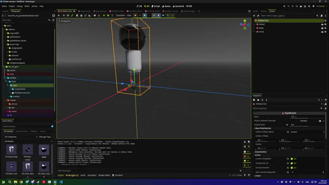The width and height of the screenshot is (329, 185).
Task: Toggle the red magnet snap icon
Action: (x=140, y=15)
